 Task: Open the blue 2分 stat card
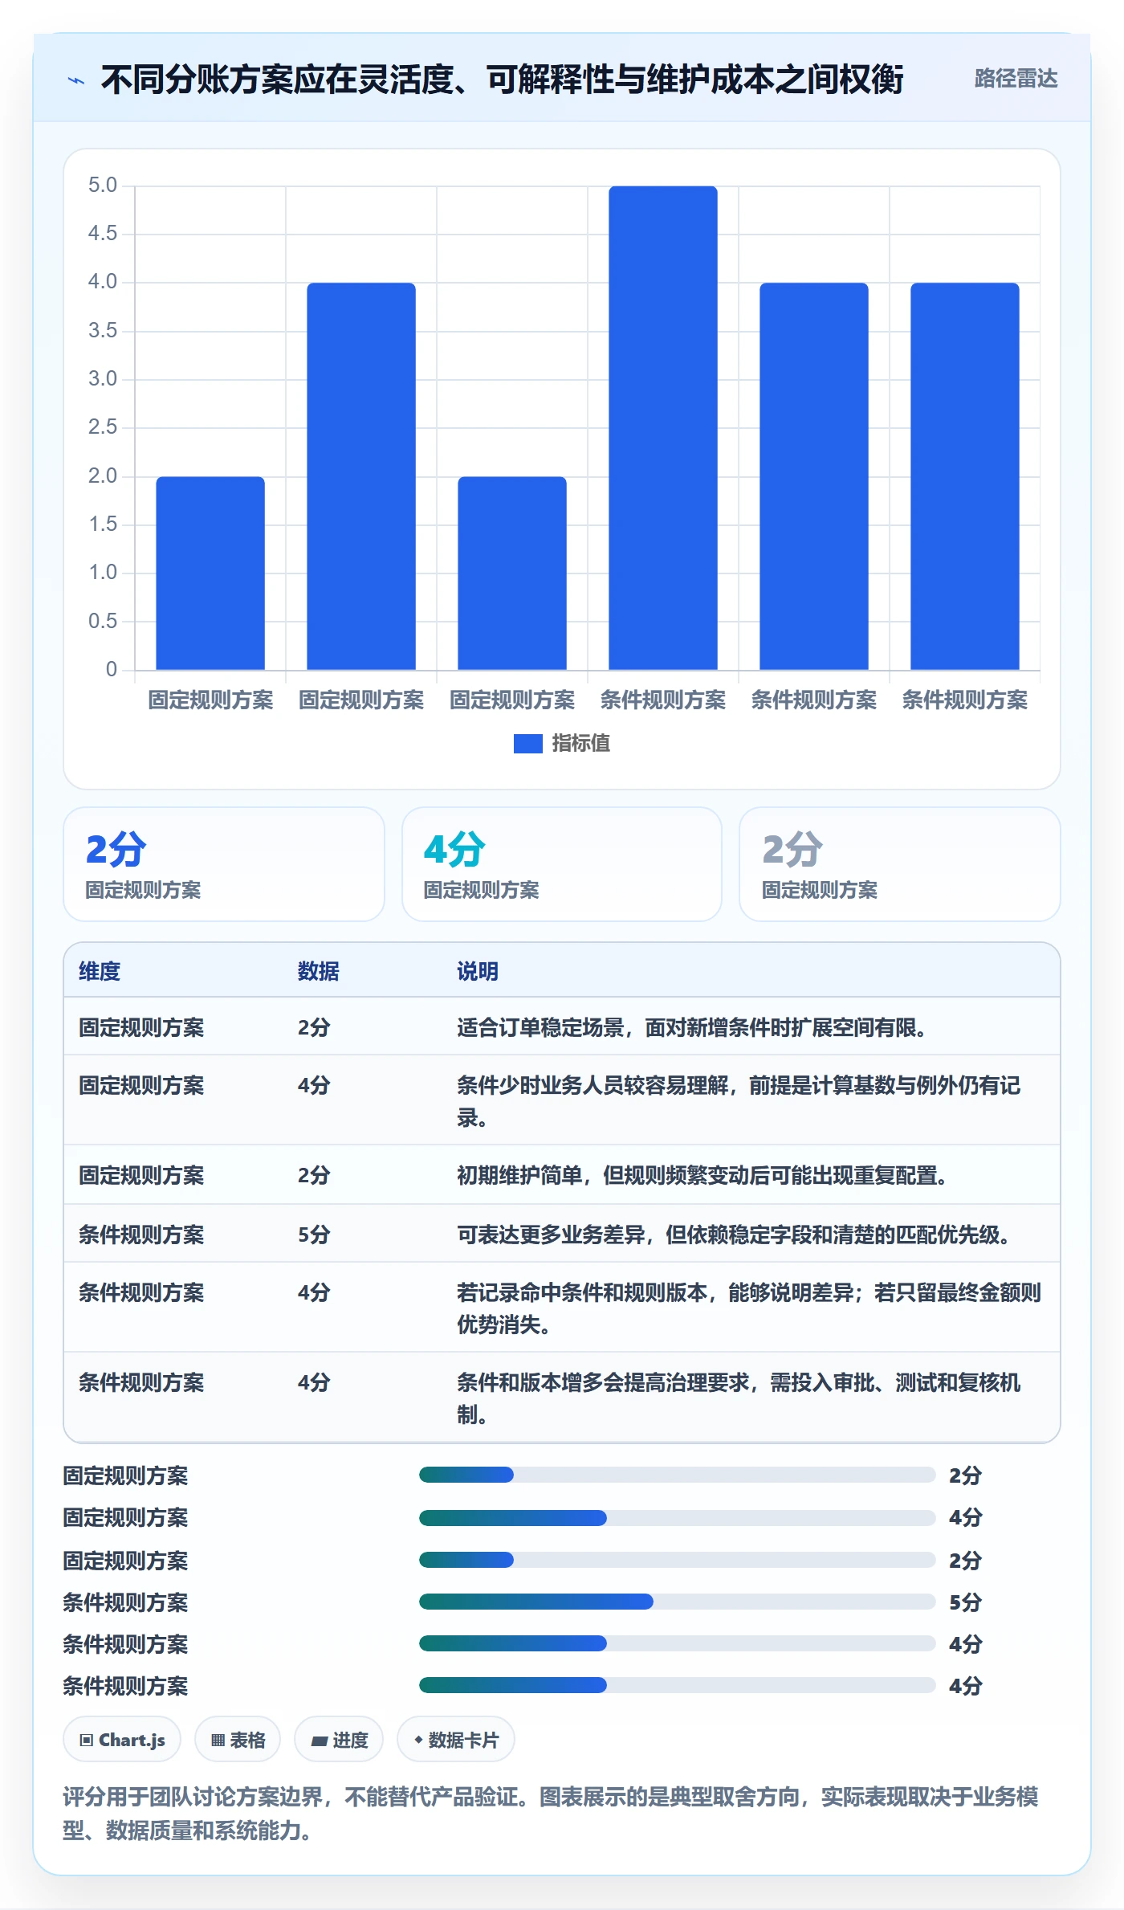224,864
